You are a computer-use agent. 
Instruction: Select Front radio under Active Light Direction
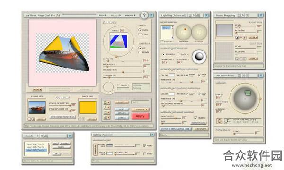click(x=163, y=54)
